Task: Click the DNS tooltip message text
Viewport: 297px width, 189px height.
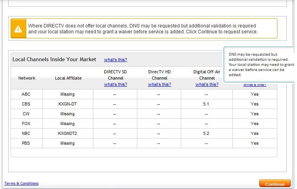Action: [261, 65]
